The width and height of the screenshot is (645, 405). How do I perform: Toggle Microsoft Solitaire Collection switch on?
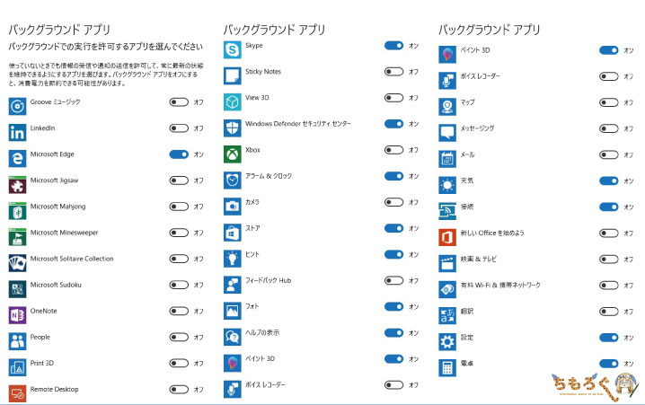tap(179, 259)
